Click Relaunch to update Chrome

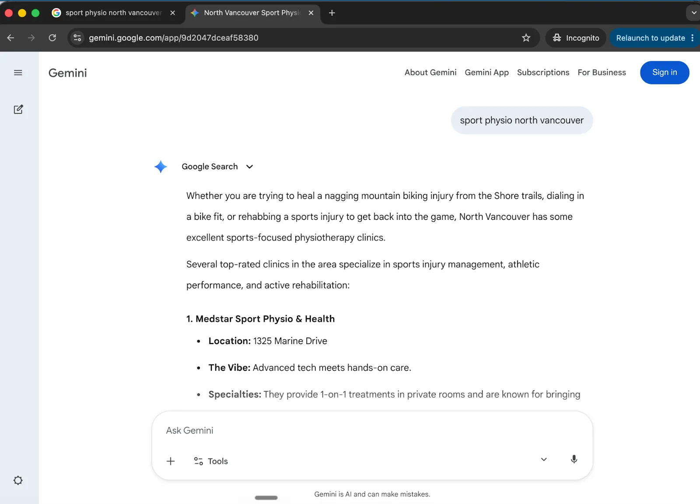[x=651, y=38]
